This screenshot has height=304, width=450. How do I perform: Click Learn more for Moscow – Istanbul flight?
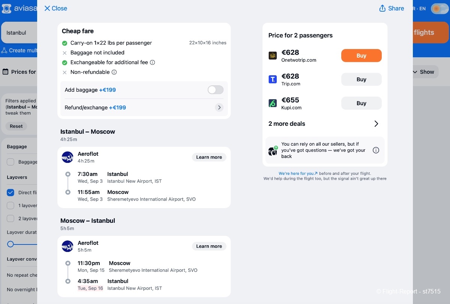tap(209, 246)
